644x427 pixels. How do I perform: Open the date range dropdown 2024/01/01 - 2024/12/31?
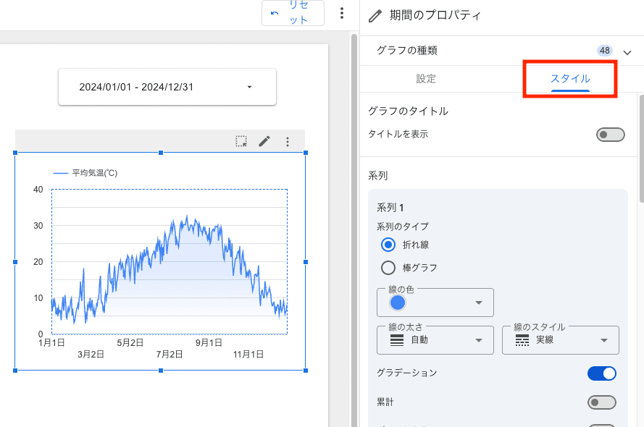(x=167, y=87)
